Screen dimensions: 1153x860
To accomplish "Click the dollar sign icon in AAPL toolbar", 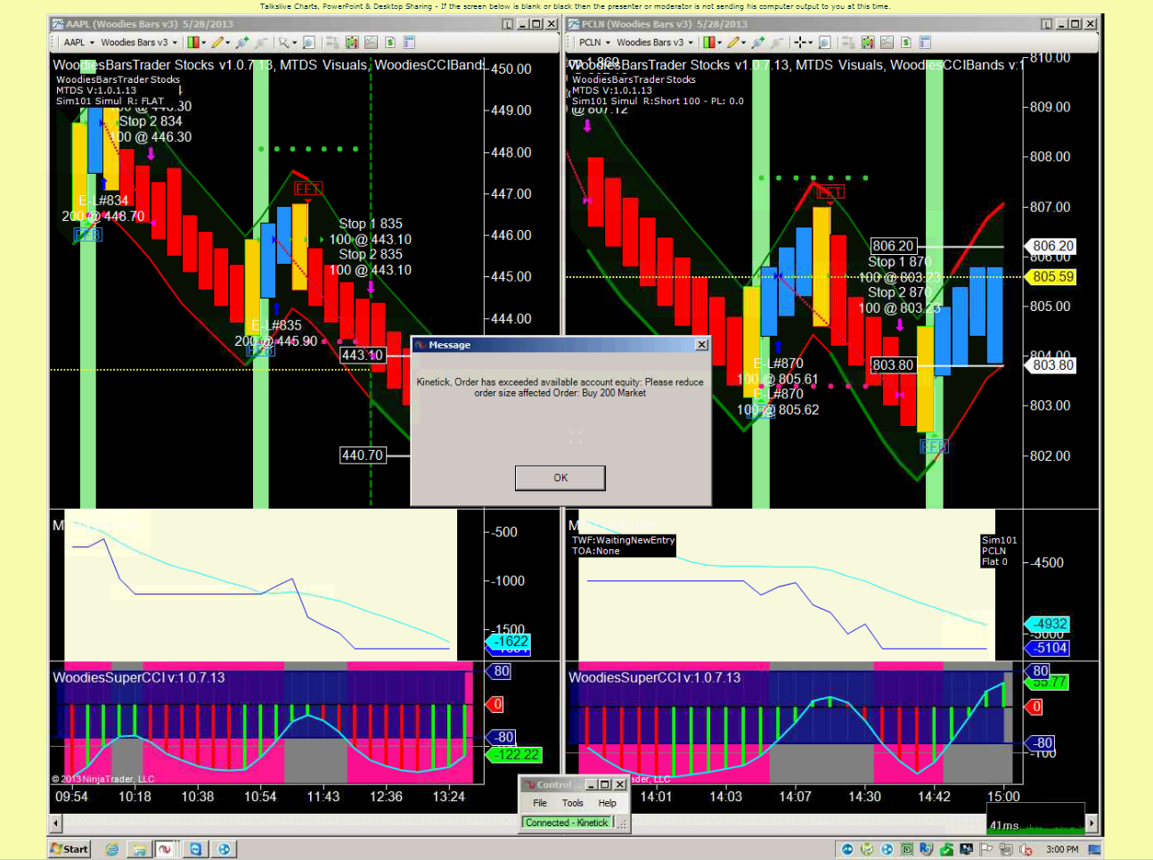I will [390, 42].
